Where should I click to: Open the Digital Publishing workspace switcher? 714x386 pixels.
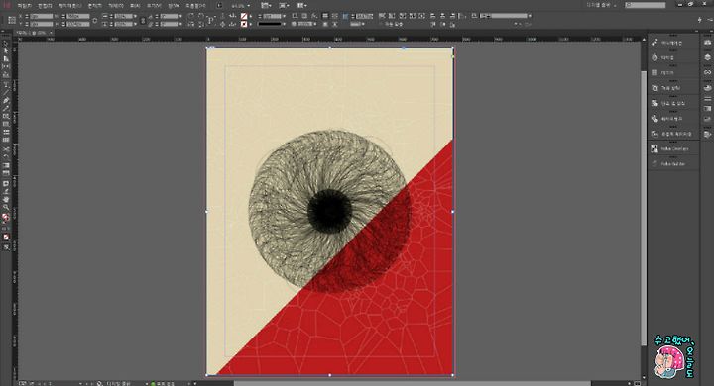(602, 5)
